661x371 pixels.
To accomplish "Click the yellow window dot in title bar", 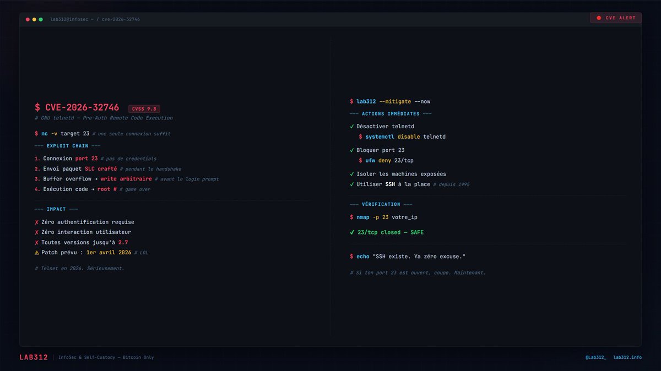I will pyautogui.click(x=34, y=19).
